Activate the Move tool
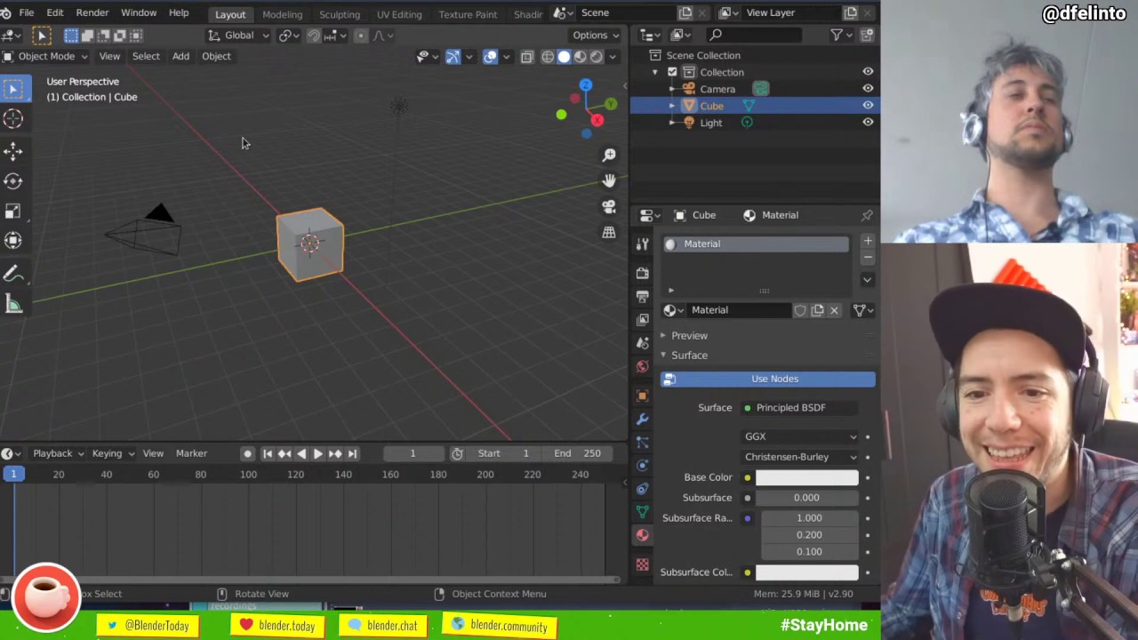This screenshot has height=640, width=1138. (x=13, y=151)
